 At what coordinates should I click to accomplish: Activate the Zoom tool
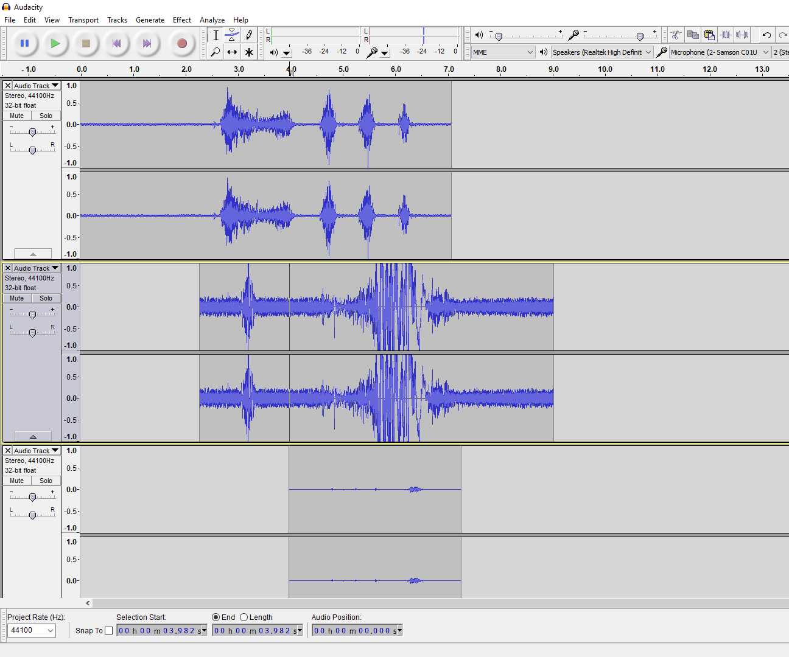click(x=216, y=52)
